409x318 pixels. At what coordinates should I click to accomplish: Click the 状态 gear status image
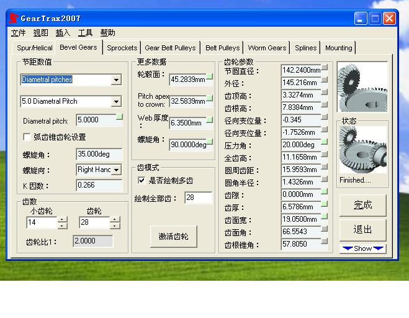363,150
